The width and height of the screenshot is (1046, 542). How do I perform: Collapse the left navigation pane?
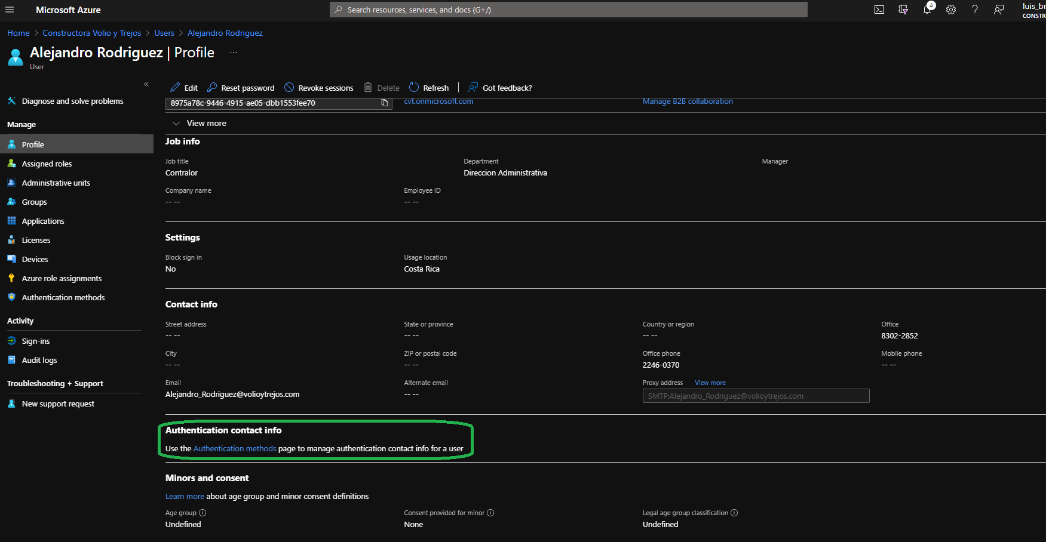tap(146, 84)
